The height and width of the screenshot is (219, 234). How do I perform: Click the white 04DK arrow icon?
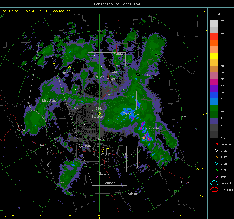coord(214,151)
